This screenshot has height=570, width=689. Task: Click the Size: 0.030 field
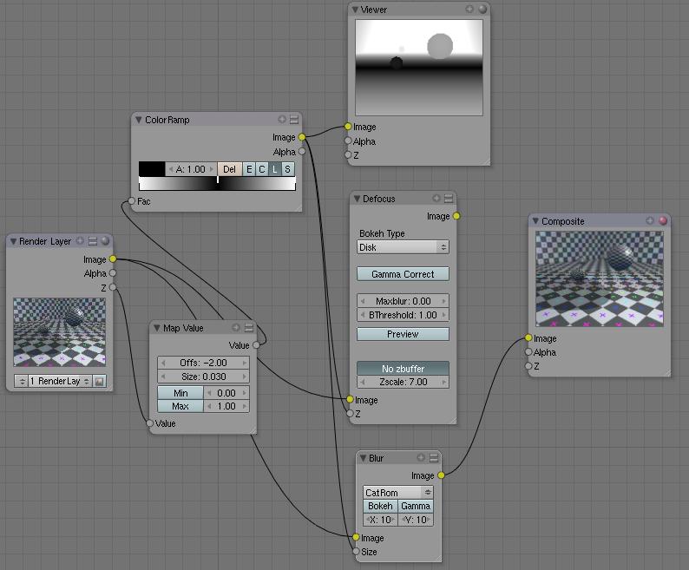coord(203,377)
